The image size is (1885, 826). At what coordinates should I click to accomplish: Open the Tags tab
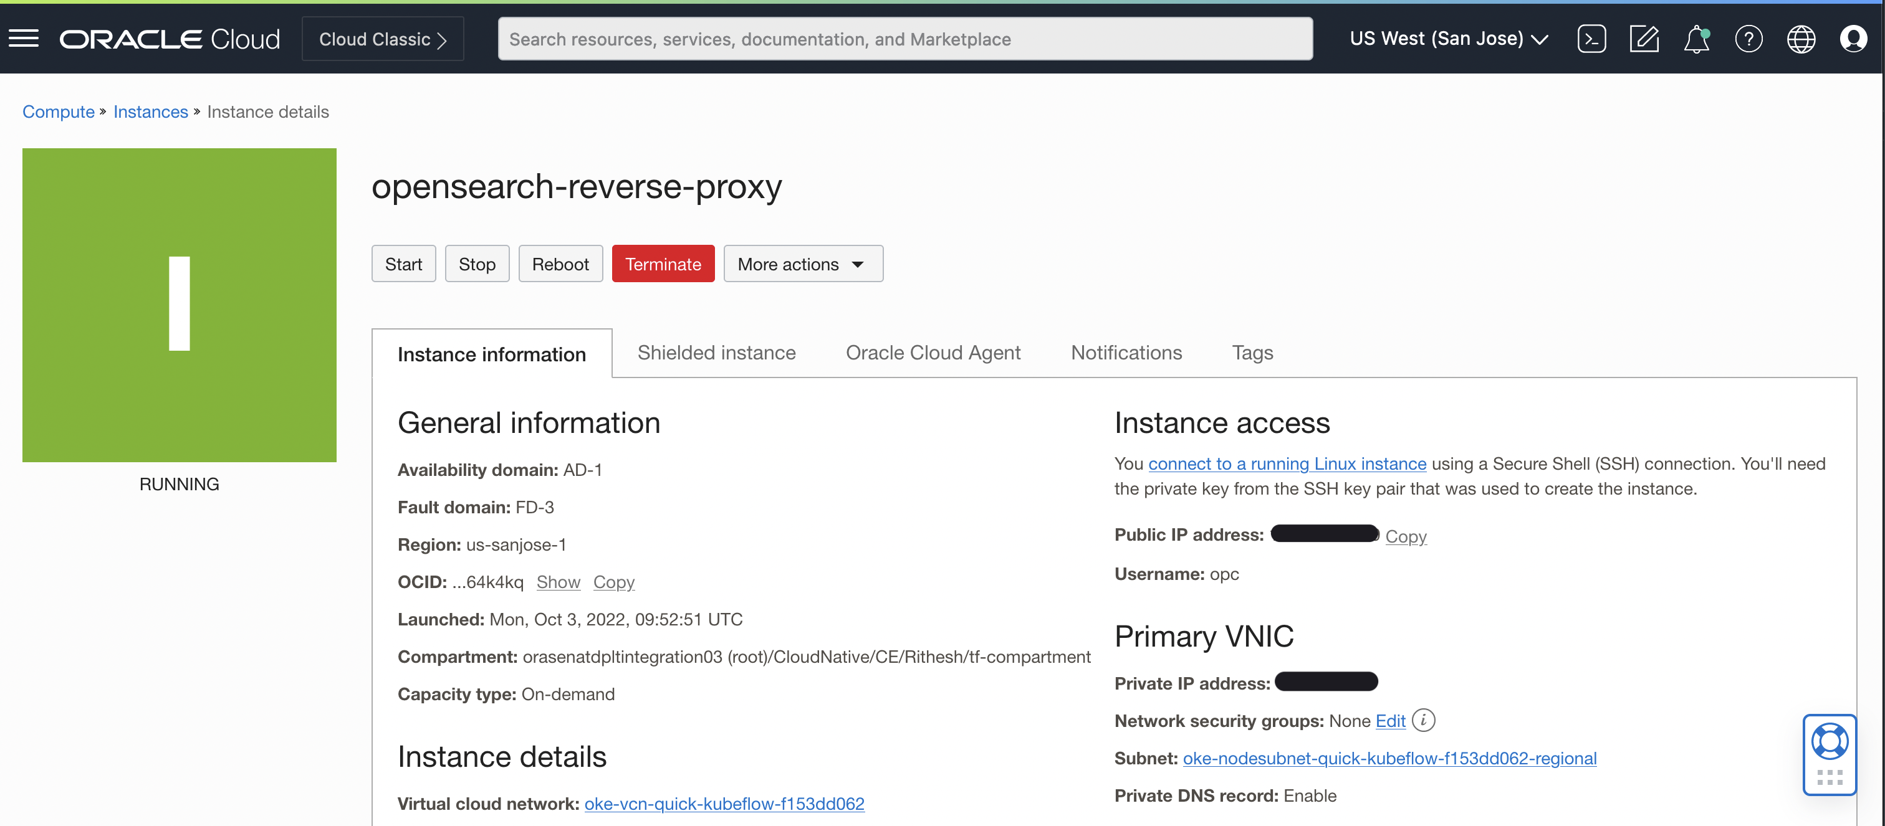(1252, 353)
